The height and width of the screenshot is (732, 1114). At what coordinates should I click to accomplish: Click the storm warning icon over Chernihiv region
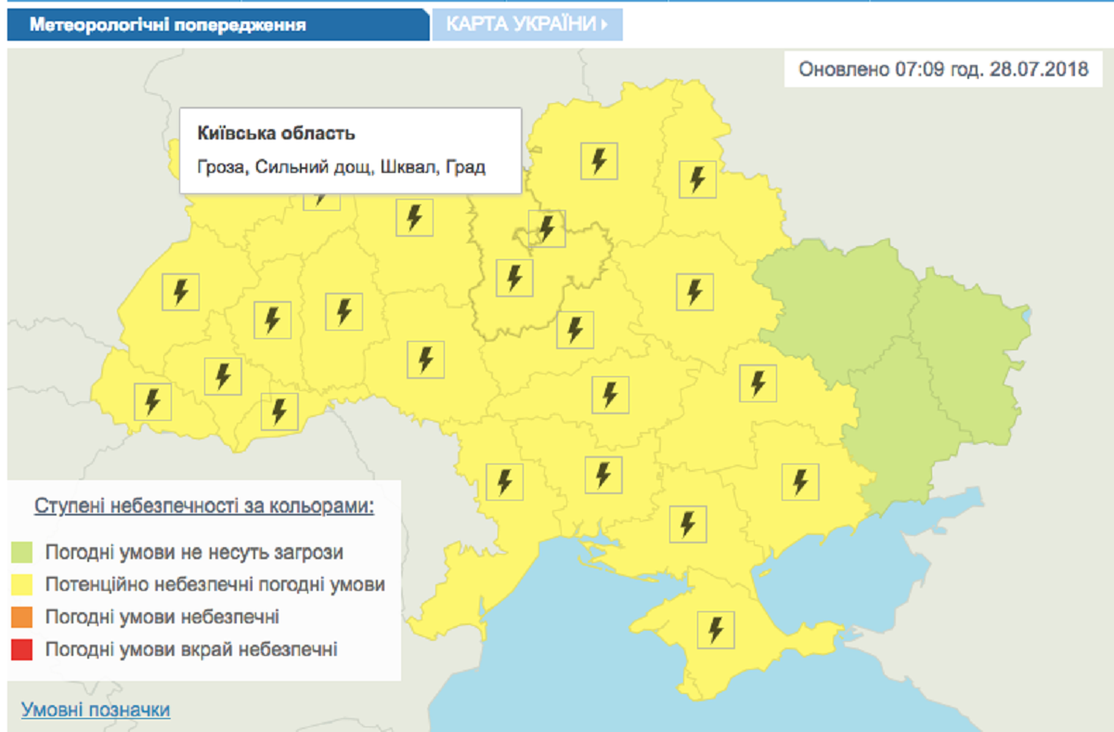click(x=599, y=160)
